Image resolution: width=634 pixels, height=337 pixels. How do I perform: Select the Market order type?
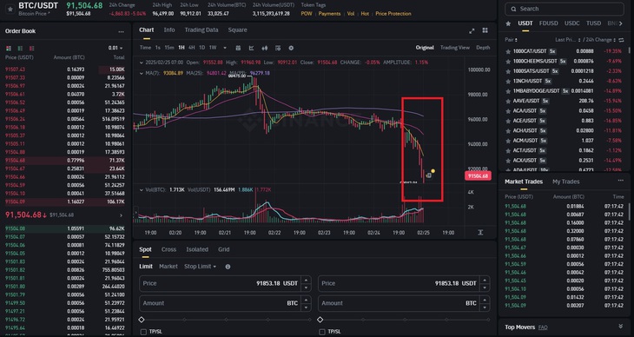pos(168,267)
